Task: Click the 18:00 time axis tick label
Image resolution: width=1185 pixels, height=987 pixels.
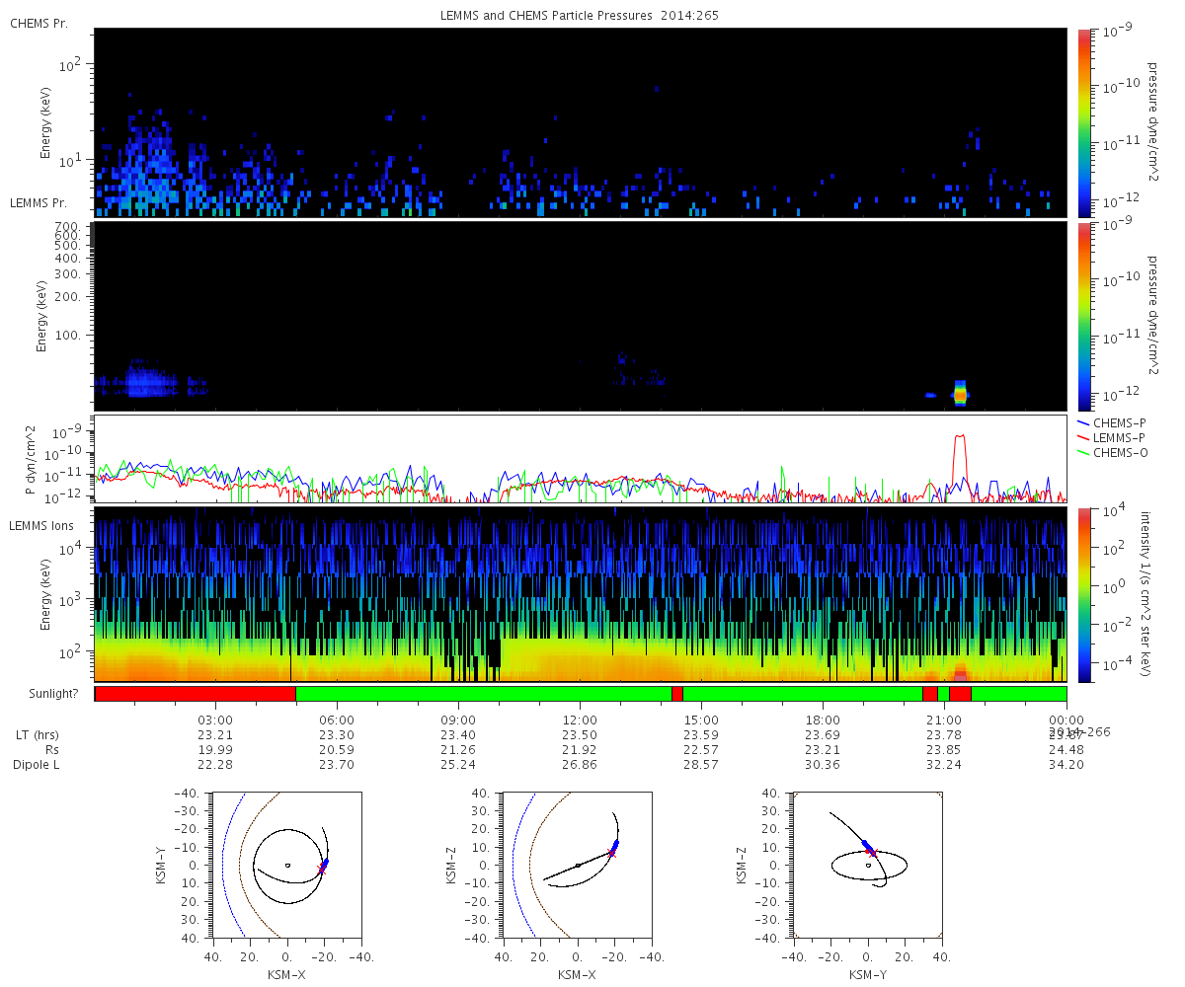Action: point(823,721)
